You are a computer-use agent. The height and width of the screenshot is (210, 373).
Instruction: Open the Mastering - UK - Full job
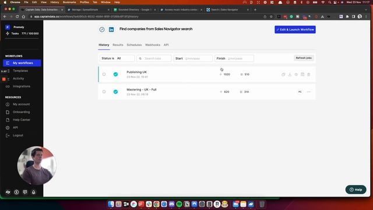141,89
